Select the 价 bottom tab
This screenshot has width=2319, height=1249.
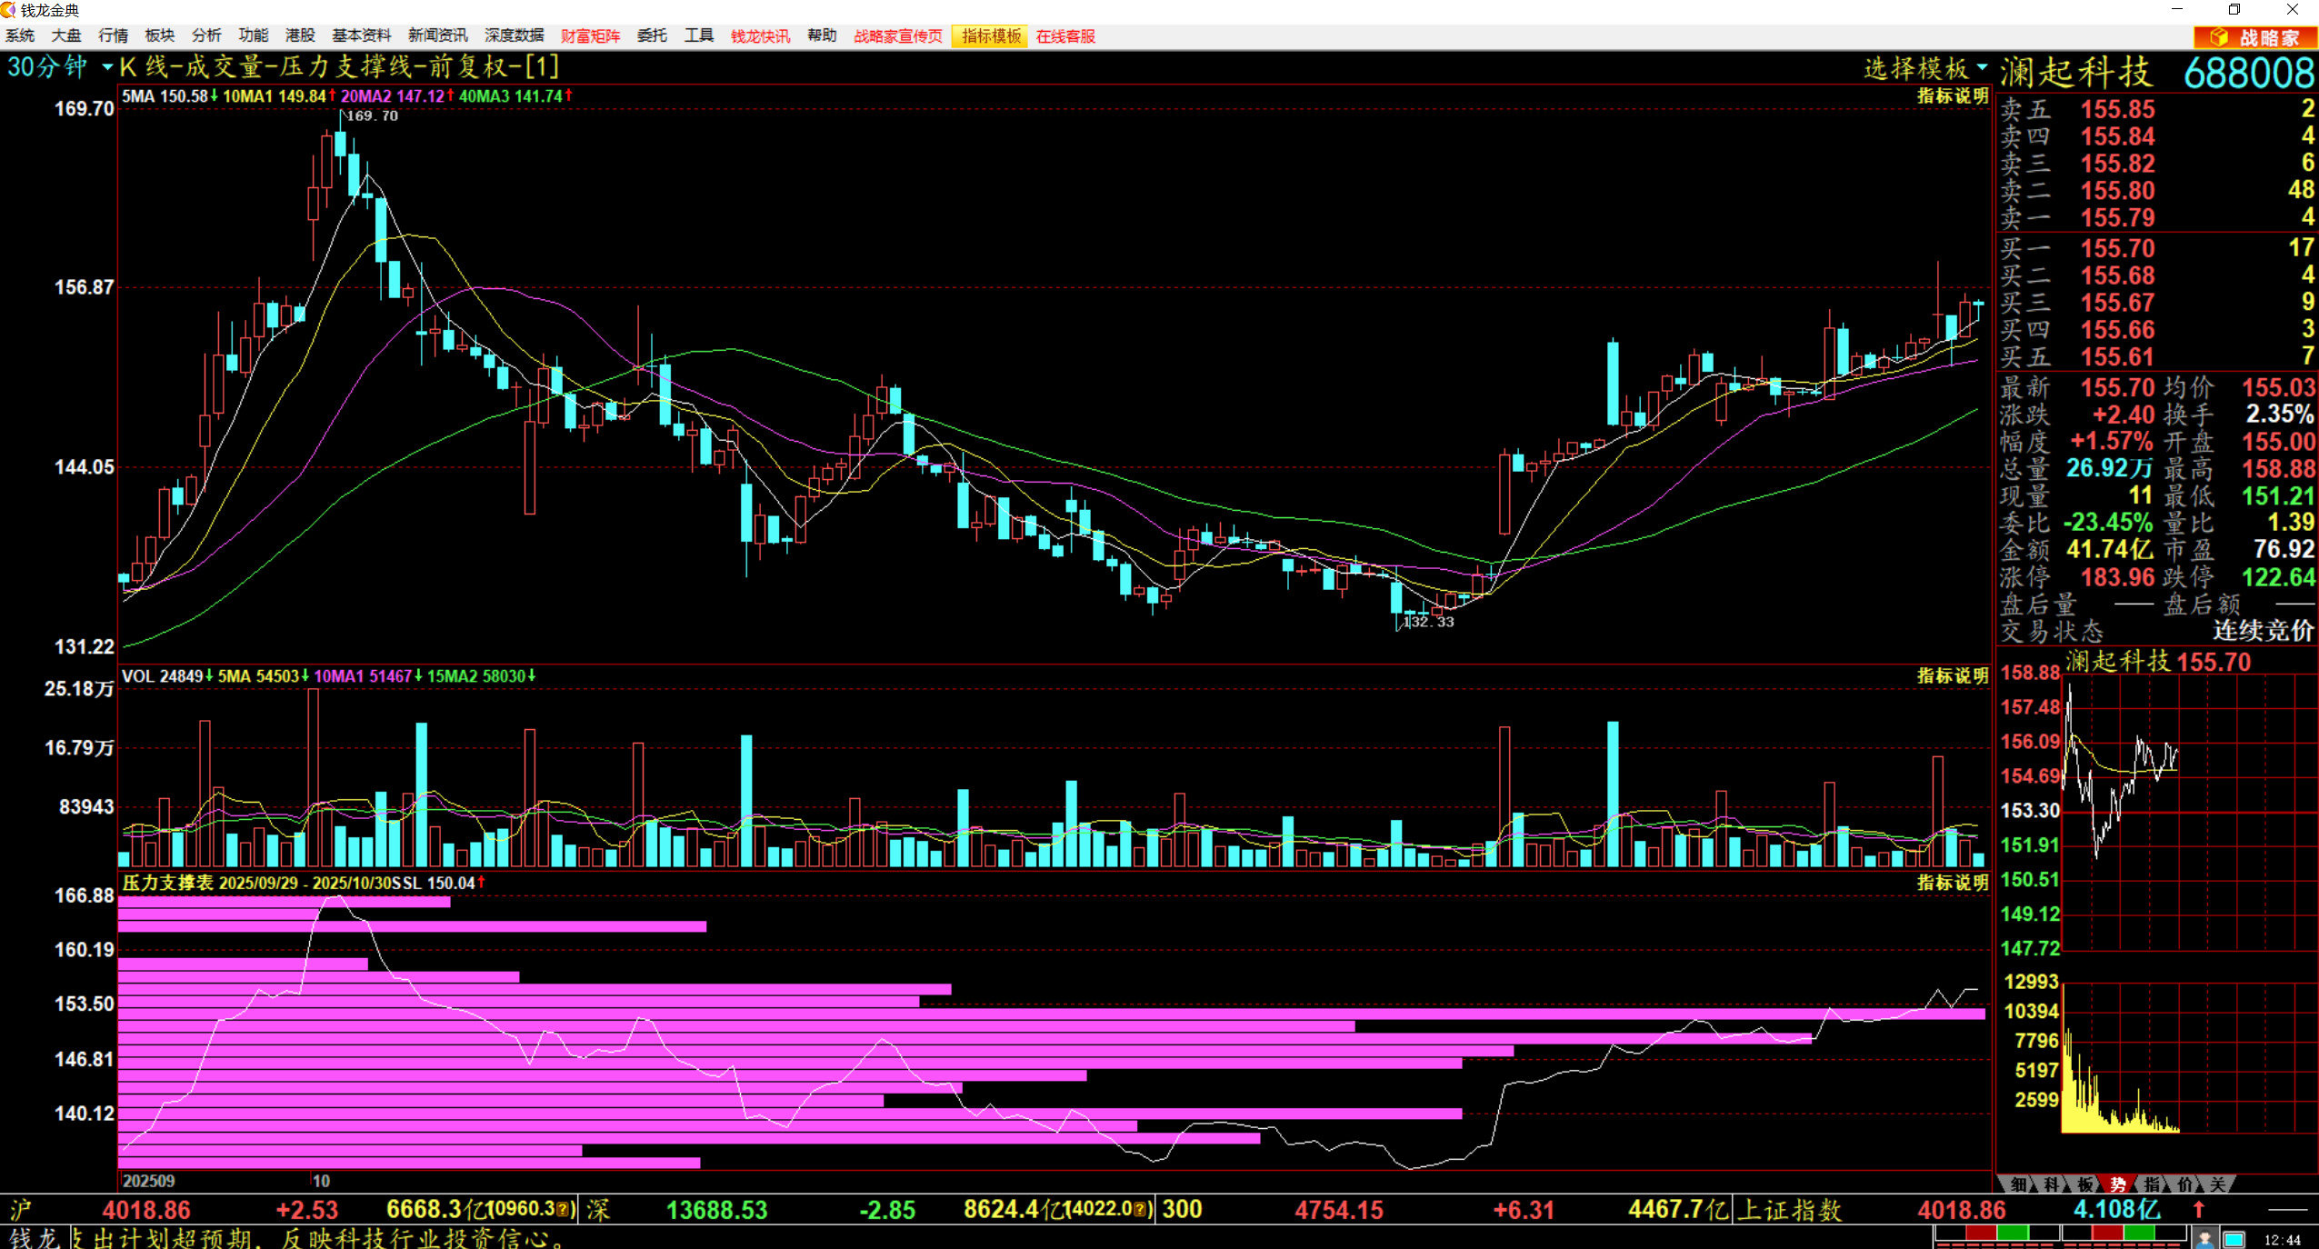click(x=2184, y=1184)
